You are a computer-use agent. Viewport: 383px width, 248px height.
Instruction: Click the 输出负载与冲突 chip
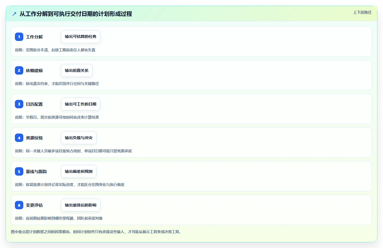pyautogui.click(x=79, y=138)
